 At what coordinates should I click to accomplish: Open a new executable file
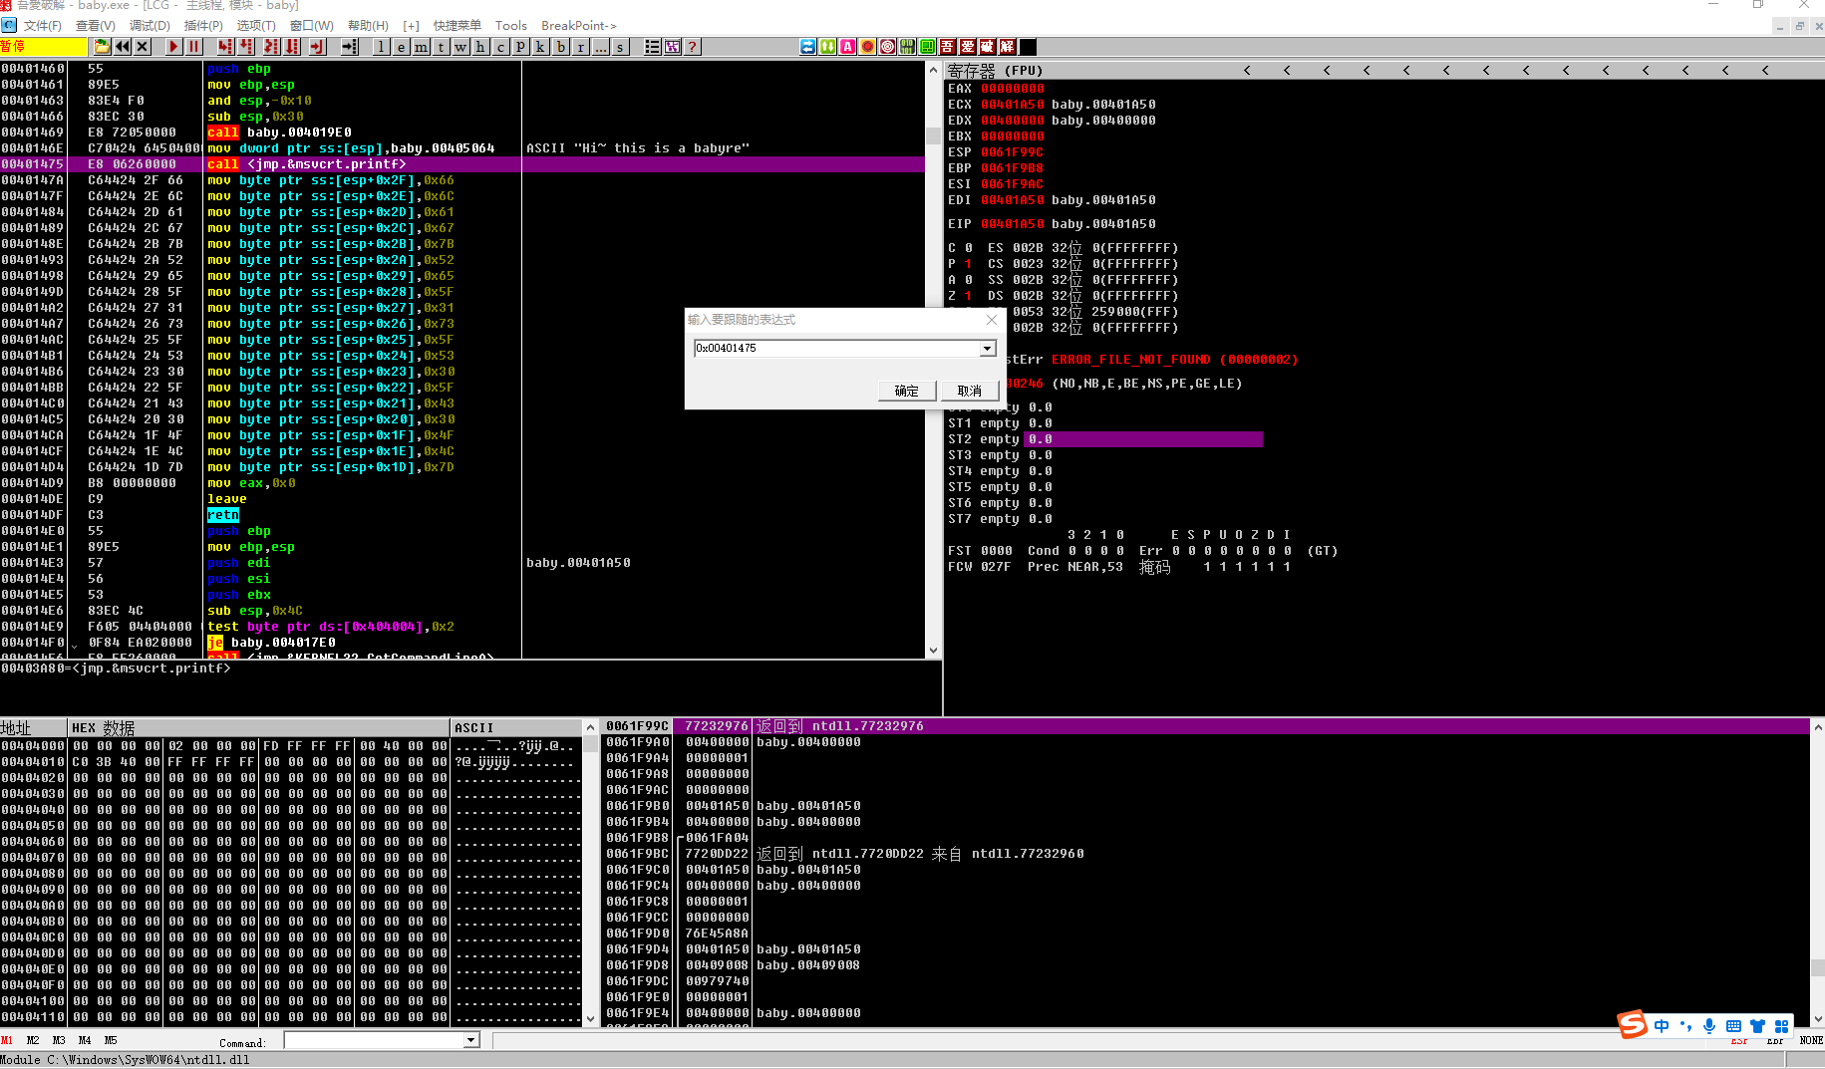click(101, 47)
